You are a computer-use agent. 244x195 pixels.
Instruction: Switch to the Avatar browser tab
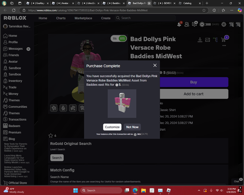click(x=62, y=3)
